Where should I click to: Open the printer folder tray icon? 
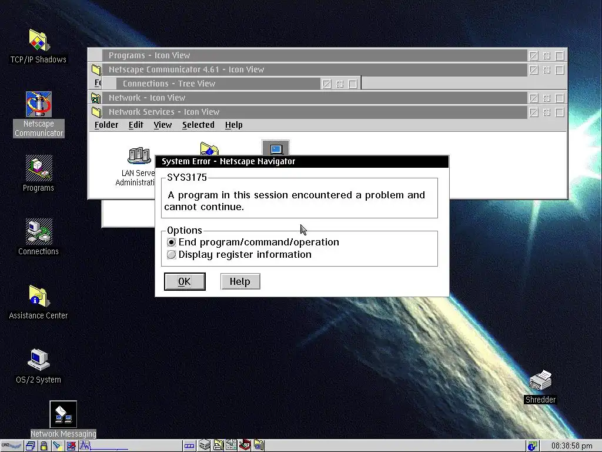(219, 446)
